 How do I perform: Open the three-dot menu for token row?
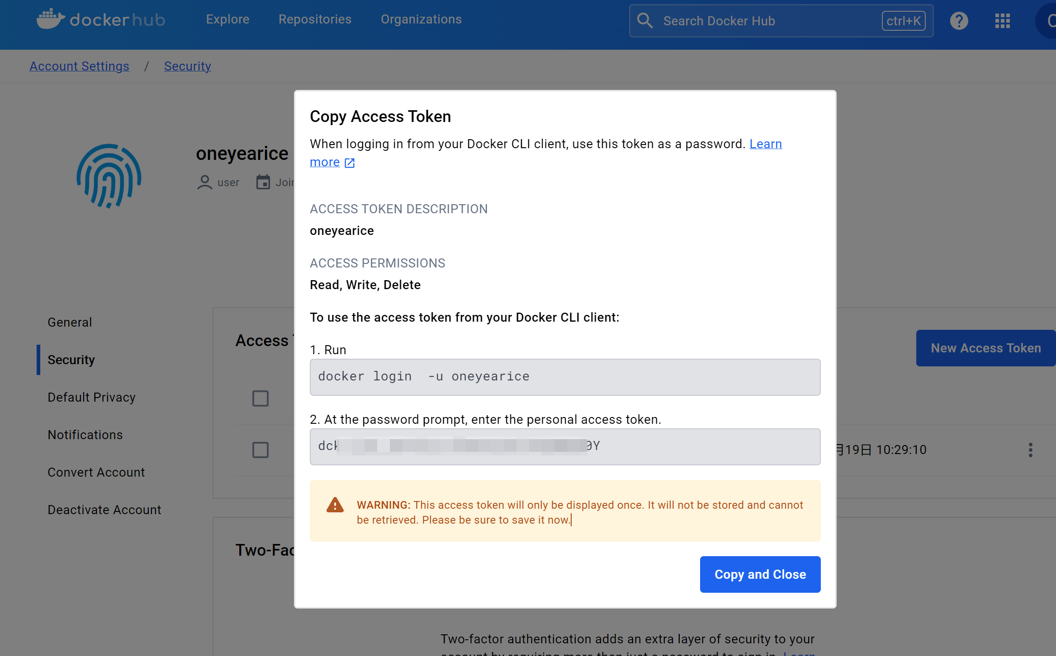coord(1030,450)
